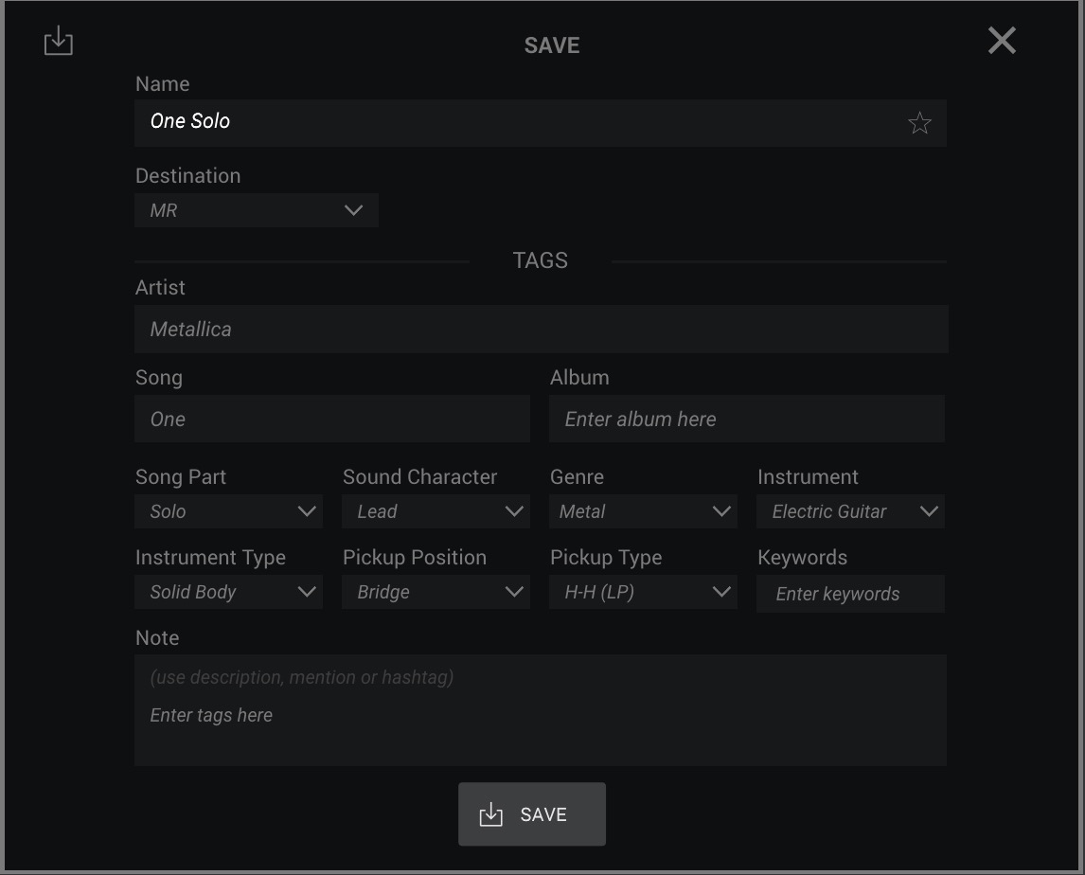This screenshot has width=1085, height=875.
Task: Close the Save dialog with the X
Action: [1002, 40]
